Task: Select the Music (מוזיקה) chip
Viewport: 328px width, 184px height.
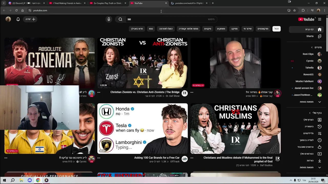Action: pyautogui.click(x=234, y=29)
